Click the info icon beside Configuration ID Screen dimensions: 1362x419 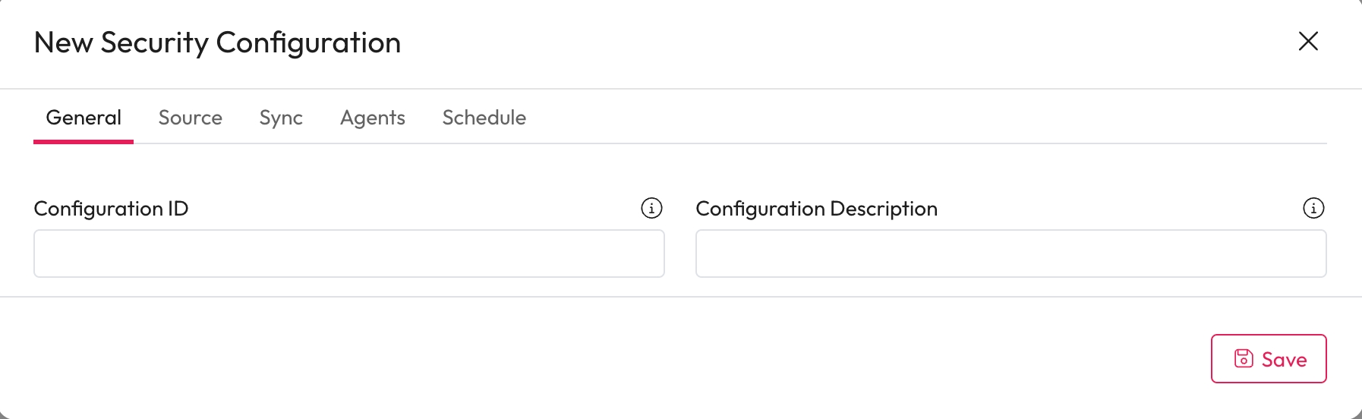click(x=651, y=208)
